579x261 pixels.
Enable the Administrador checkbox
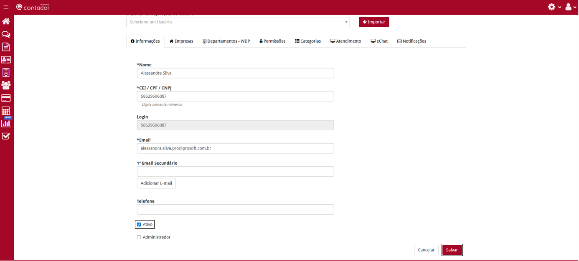click(139, 237)
